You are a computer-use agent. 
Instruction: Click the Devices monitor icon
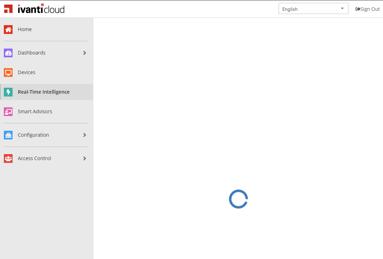pyautogui.click(x=8, y=72)
